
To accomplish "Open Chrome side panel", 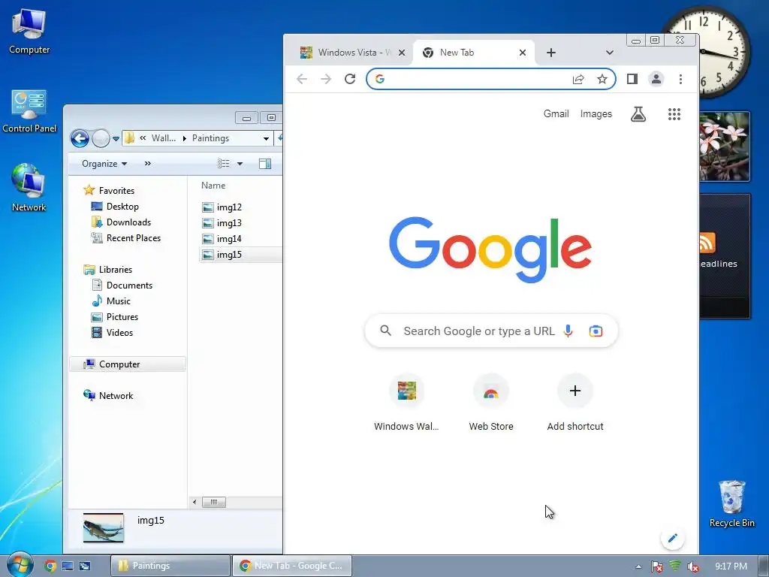I will coord(632,79).
